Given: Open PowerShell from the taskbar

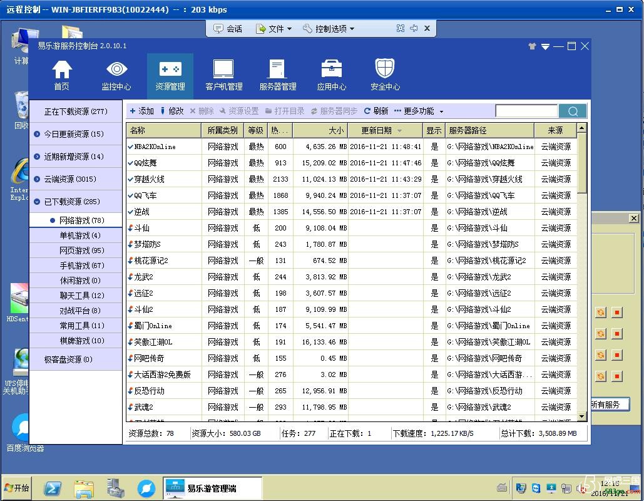Looking at the screenshot, I should [x=53, y=488].
